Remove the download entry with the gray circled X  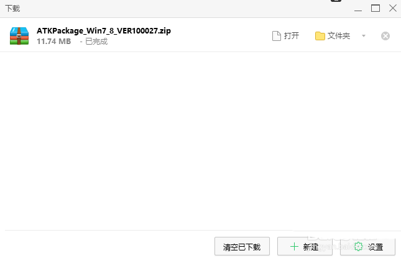(385, 36)
